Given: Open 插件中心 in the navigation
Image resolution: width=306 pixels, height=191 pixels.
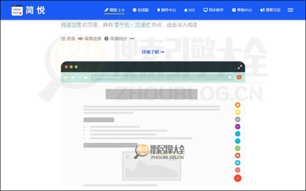Looking at the screenshot, I should [167, 10].
